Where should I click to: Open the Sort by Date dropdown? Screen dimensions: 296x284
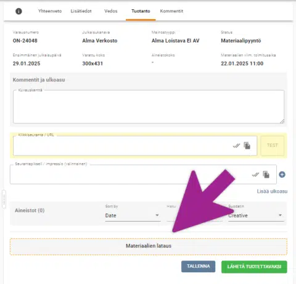tap(133, 215)
